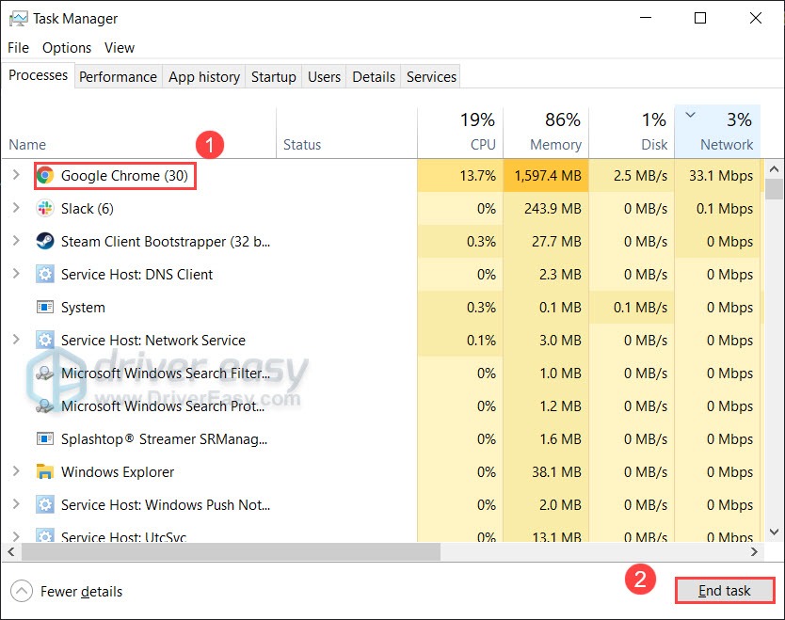Screen dimensions: 785x620
Task: Click the horizontal scrollbar right arrow
Action: [754, 551]
